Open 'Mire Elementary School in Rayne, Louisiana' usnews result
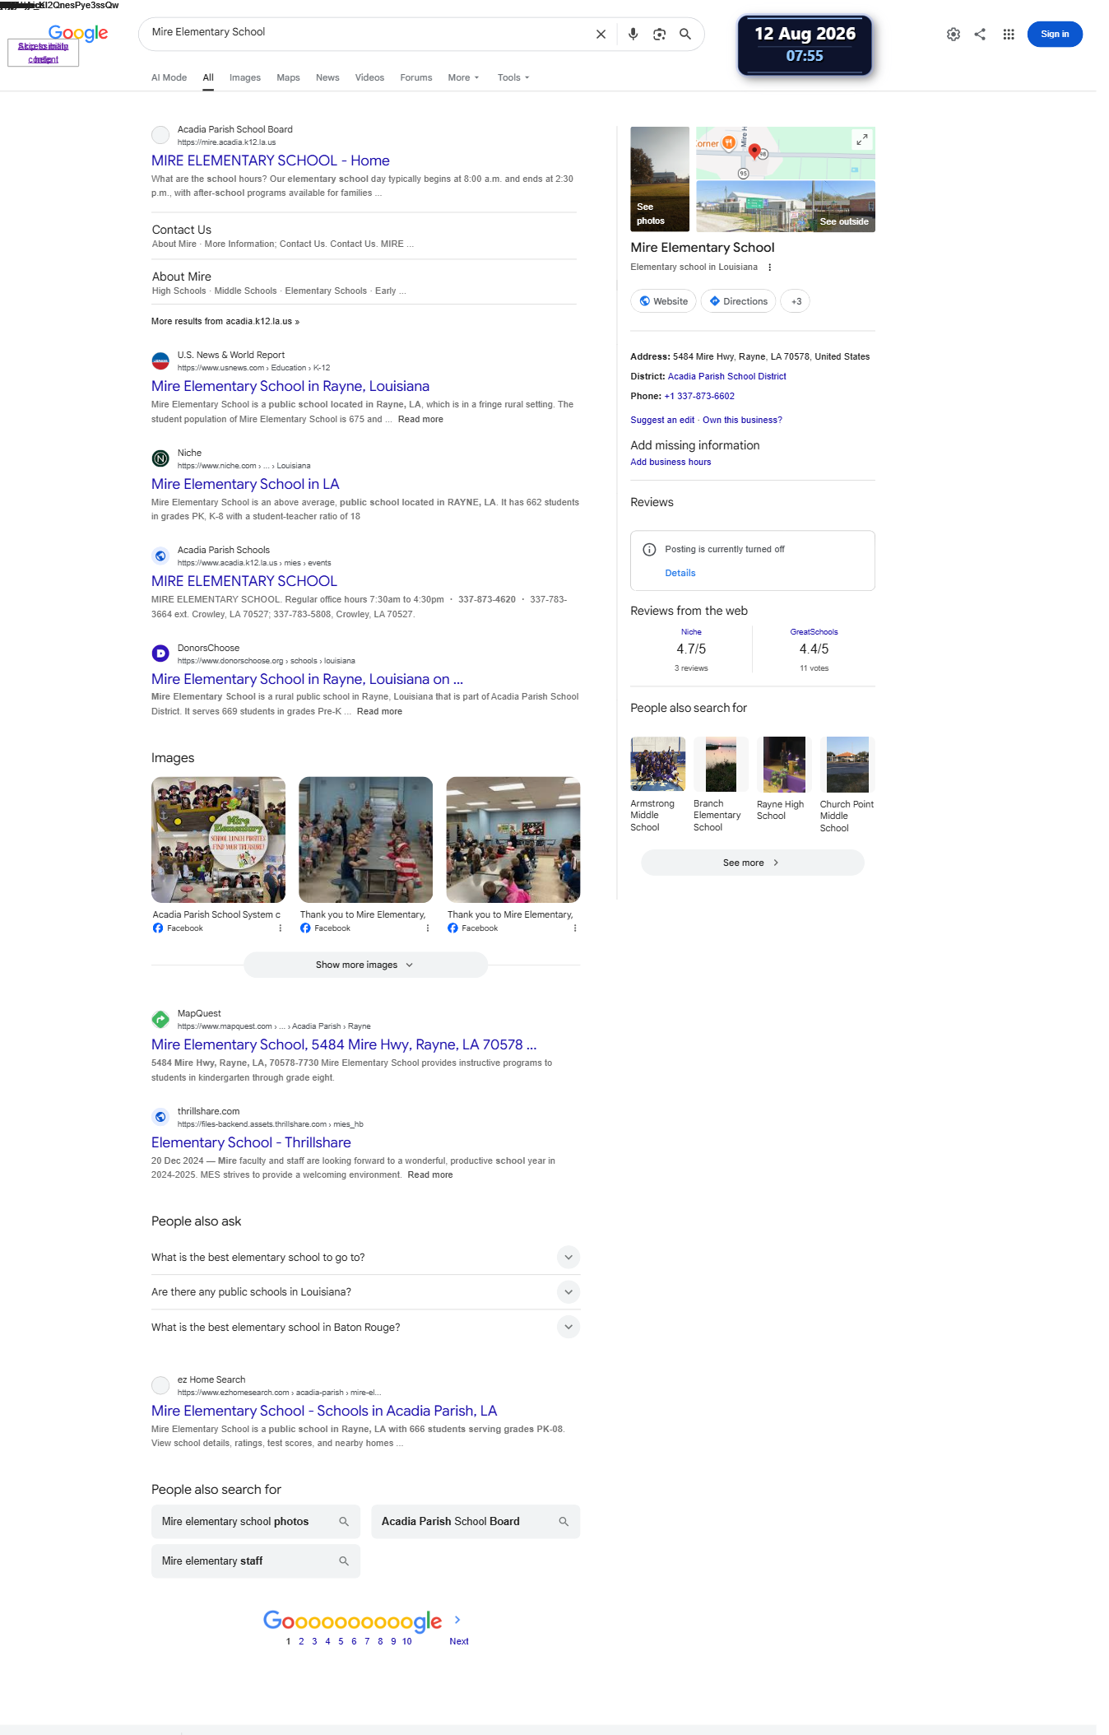This screenshot has height=1735, width=1109. [290, 386]
